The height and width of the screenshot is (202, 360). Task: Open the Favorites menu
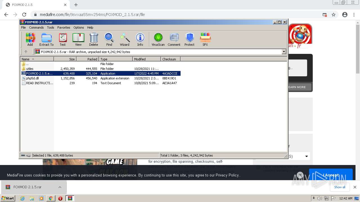click(x=64, y=27)
